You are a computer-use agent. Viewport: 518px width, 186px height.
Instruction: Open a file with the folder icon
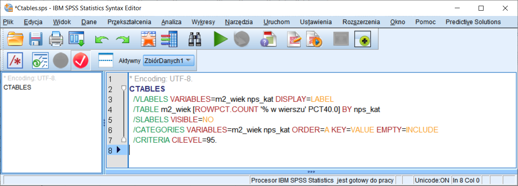point(16,40)
